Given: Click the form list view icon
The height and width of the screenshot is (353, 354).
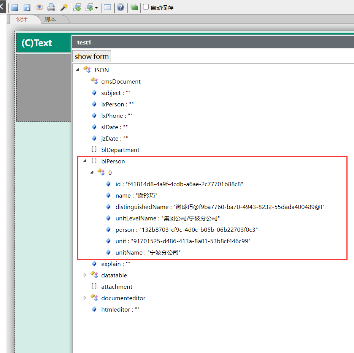Looking at the screenshot, I should tap(108, 8).
